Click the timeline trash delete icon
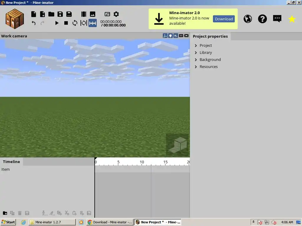302x226 pixels. click(20, 213)
